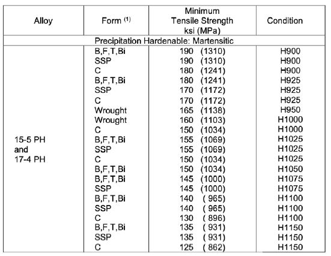This screenshot has height=256, width=331.
Task: Click the Alloy column header
Action: pos(43,20)
